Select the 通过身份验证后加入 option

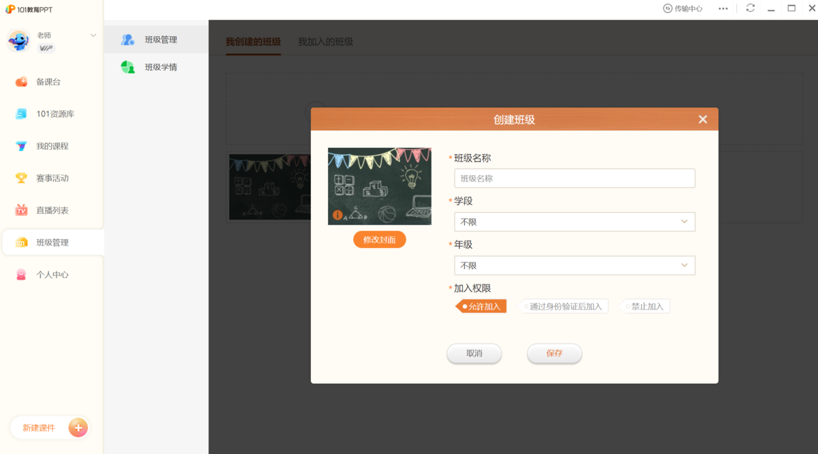coord(564,306)
